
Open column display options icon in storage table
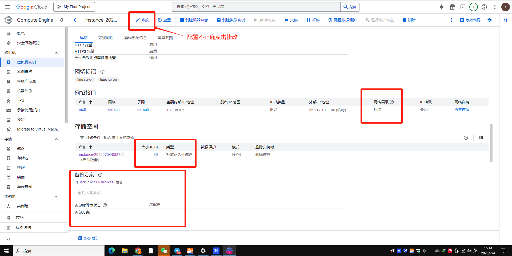(x=481, y=138)
